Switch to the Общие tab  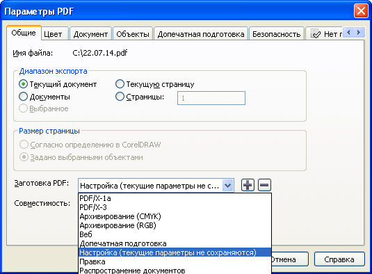24,33
